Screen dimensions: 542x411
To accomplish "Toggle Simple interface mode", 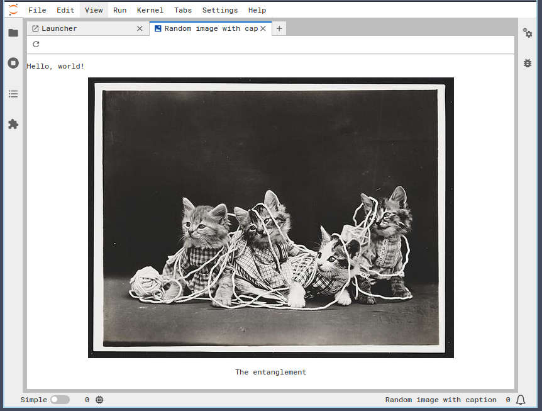I will [60, 400].
